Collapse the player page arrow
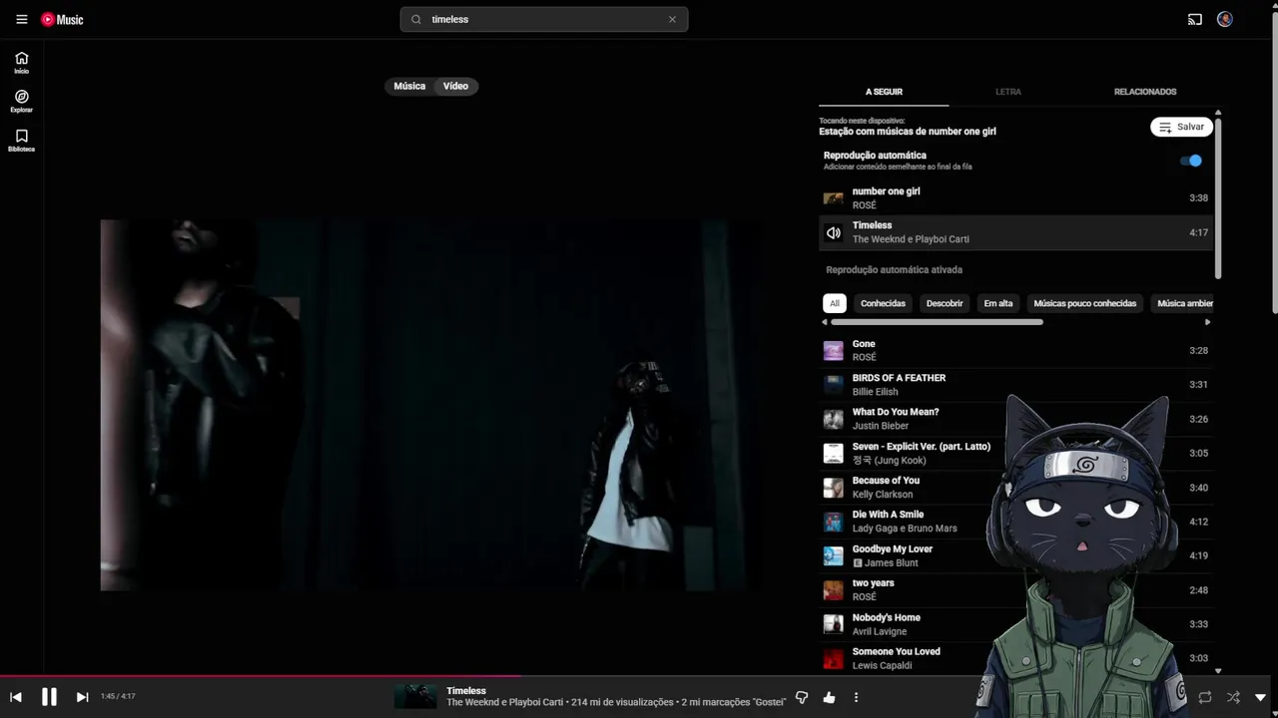Screen dimensions: 1278x718 1260,697
